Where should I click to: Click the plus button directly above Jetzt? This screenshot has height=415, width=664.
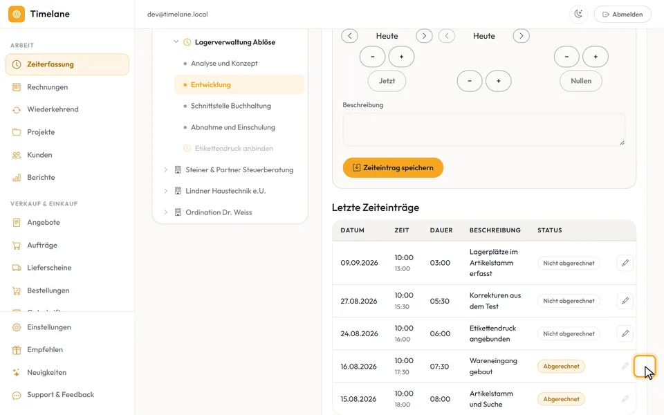(401, 57)
